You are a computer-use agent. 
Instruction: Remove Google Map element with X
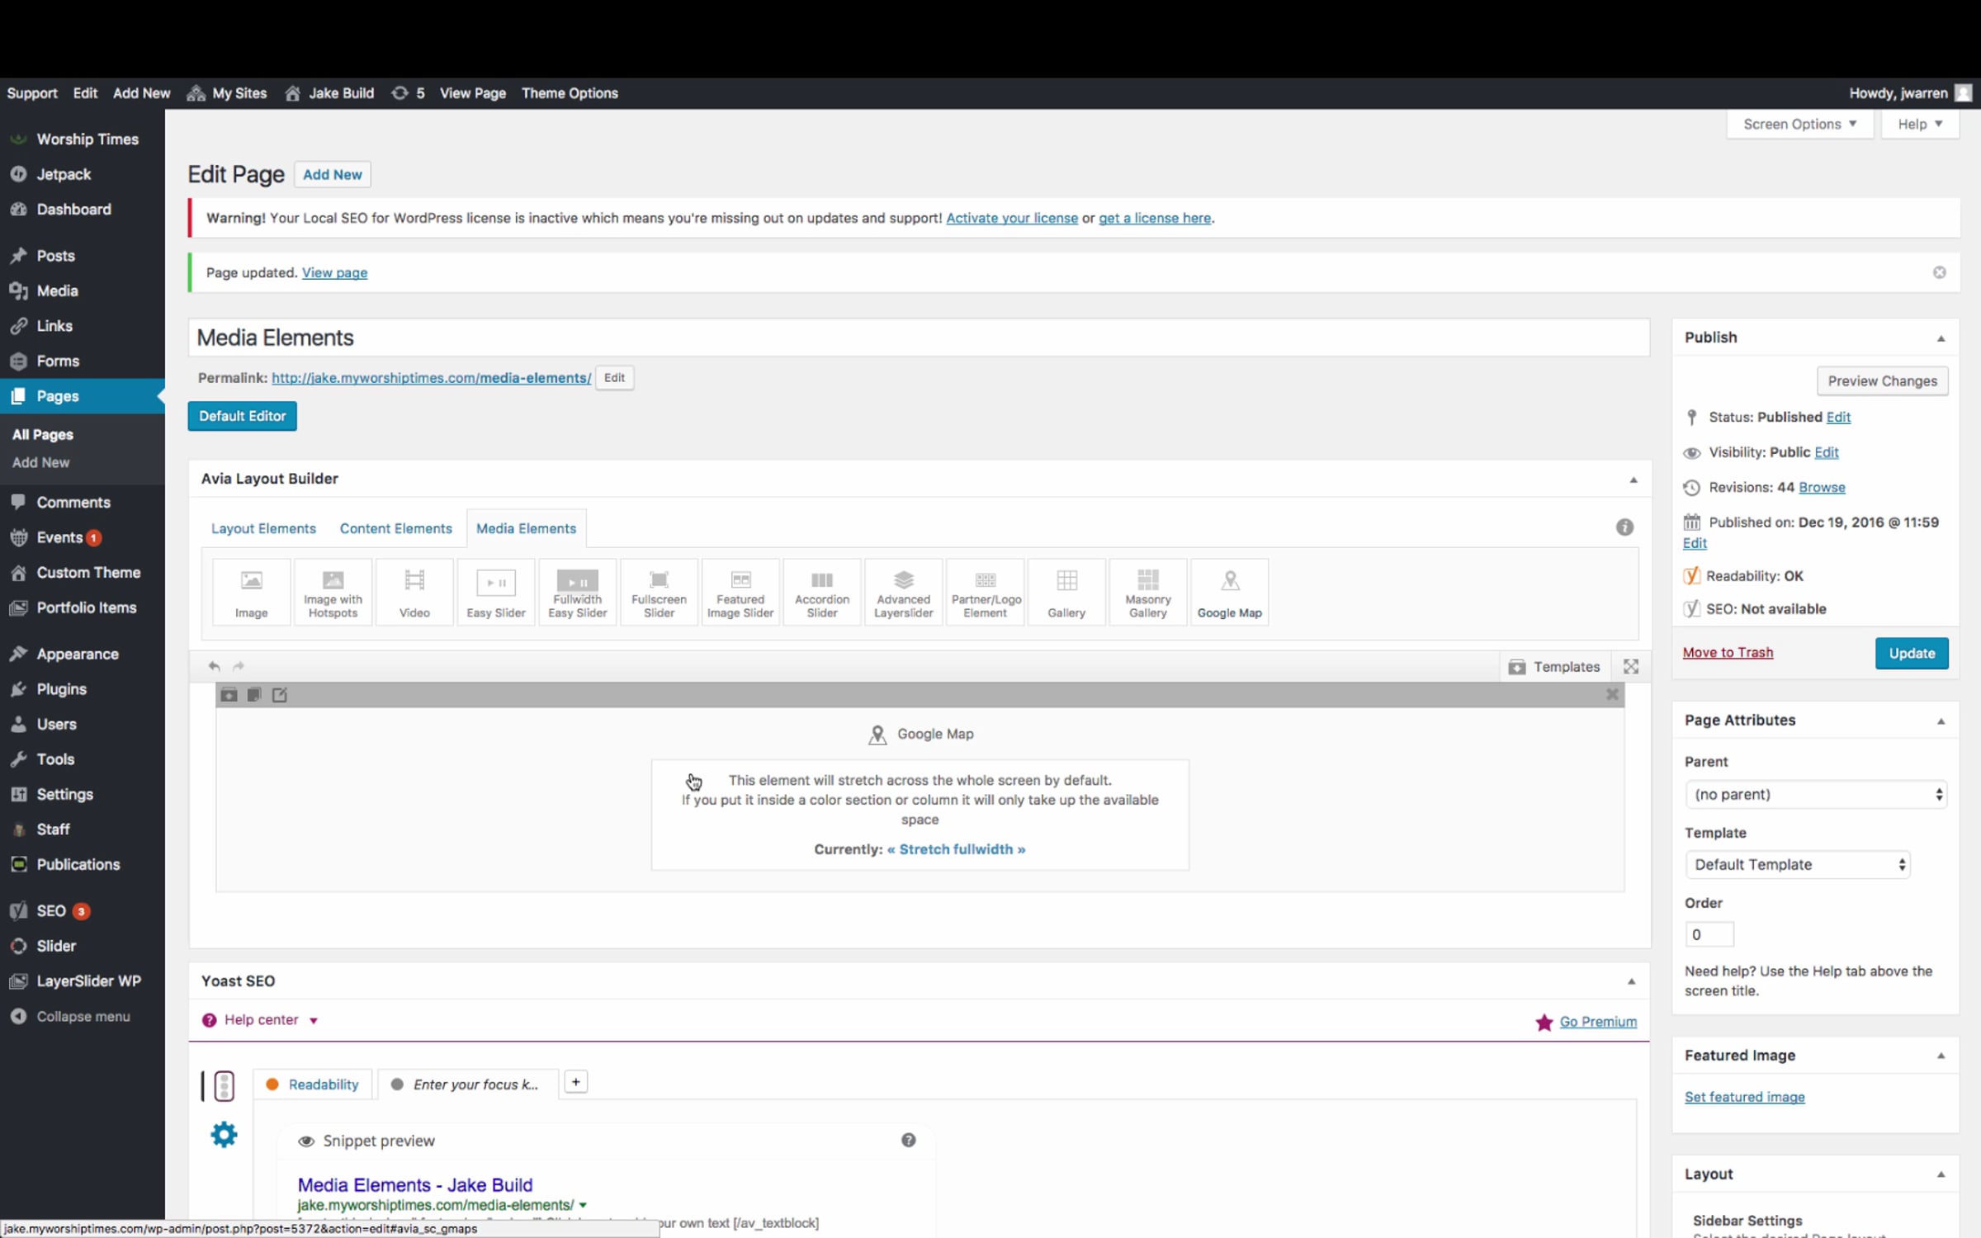[x=1612, y=695]
